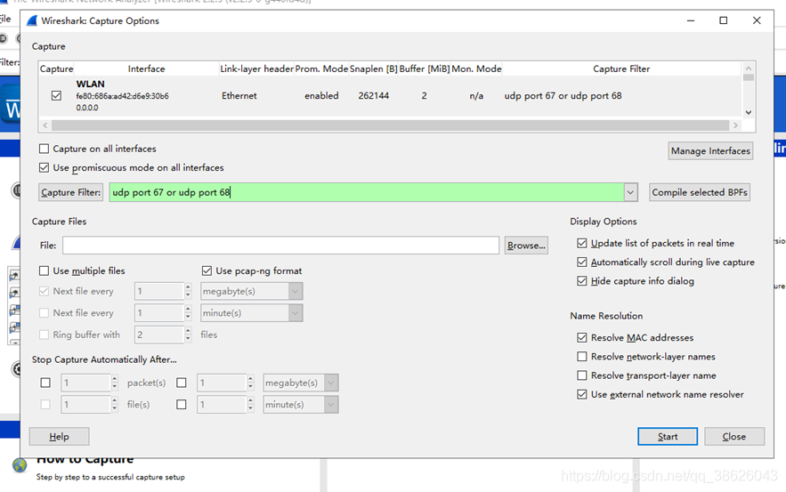The image size is (786, 492).
Task: Click the stop after megabytes number field
Action: [222, 383]
